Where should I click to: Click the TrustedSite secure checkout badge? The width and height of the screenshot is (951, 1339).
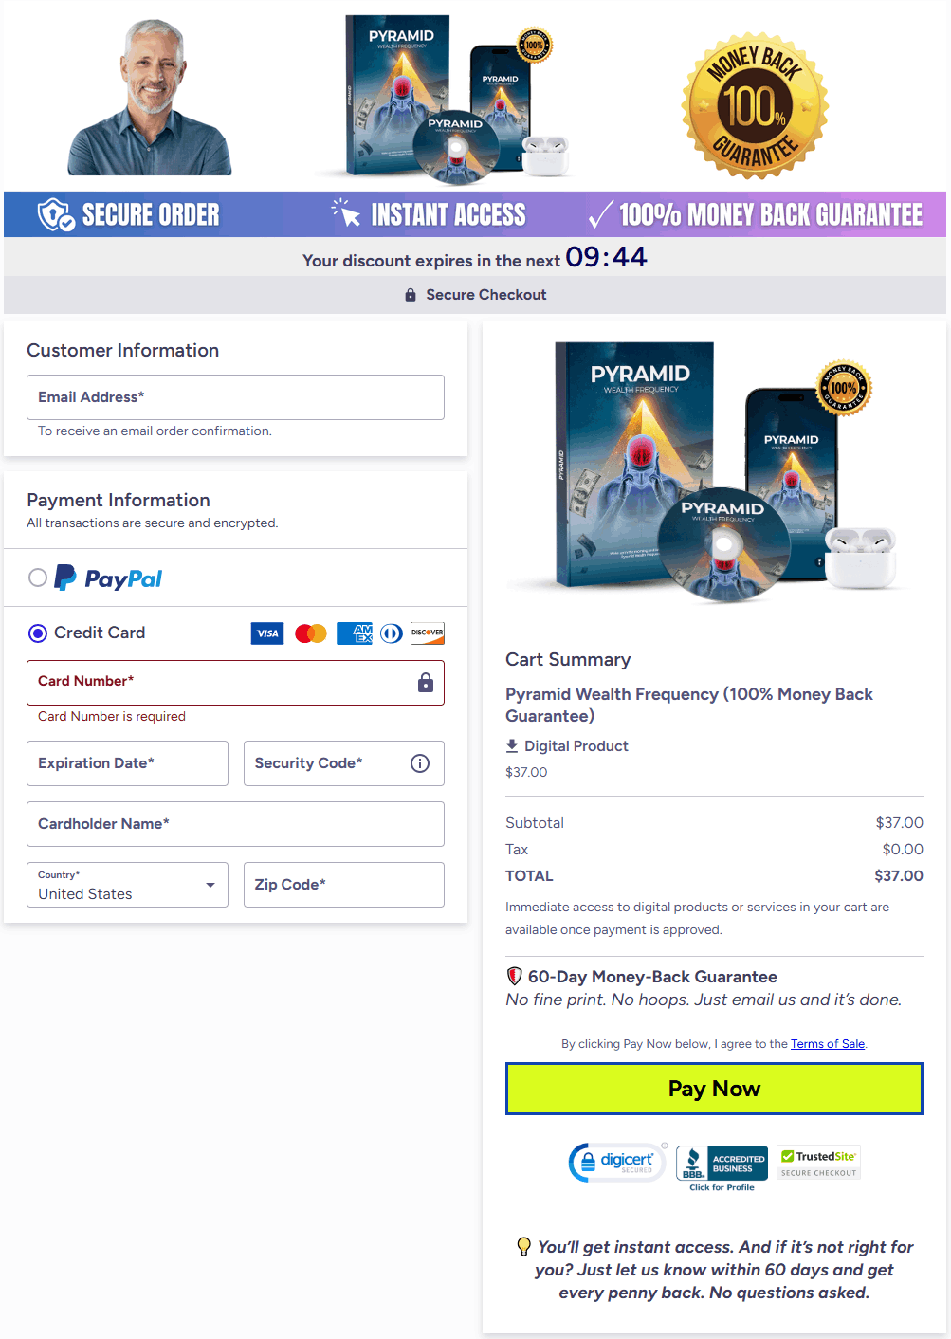(819, 1163)
